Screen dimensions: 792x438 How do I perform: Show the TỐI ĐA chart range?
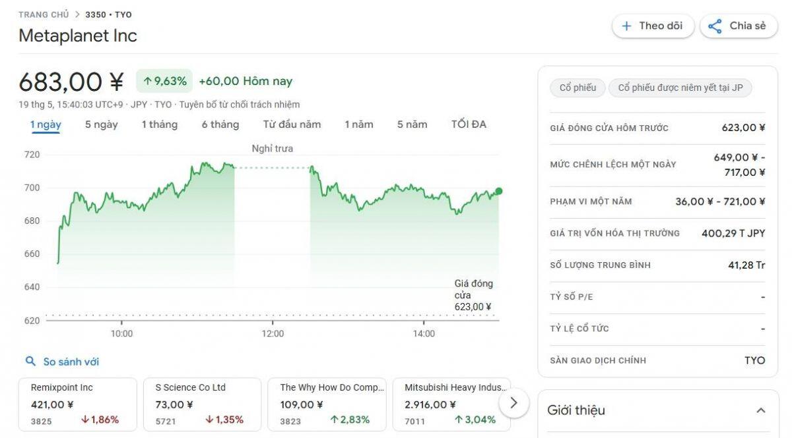[x=469, y=124]
